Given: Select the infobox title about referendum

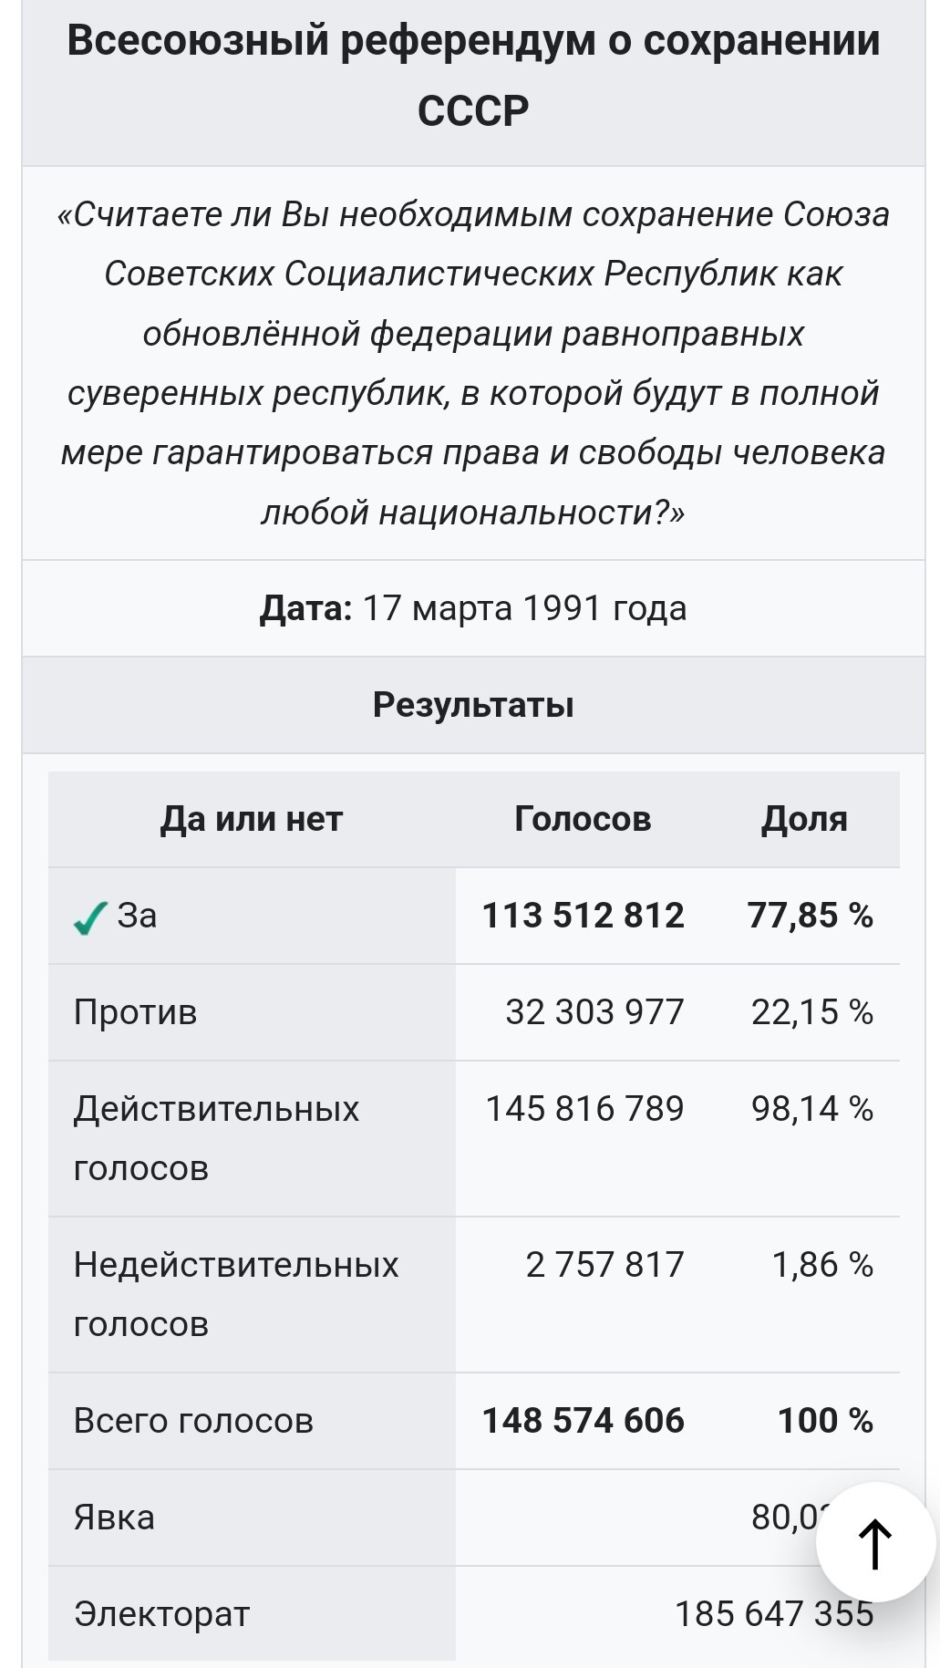Looking at the screenshot, I should [x=473, y=76].
